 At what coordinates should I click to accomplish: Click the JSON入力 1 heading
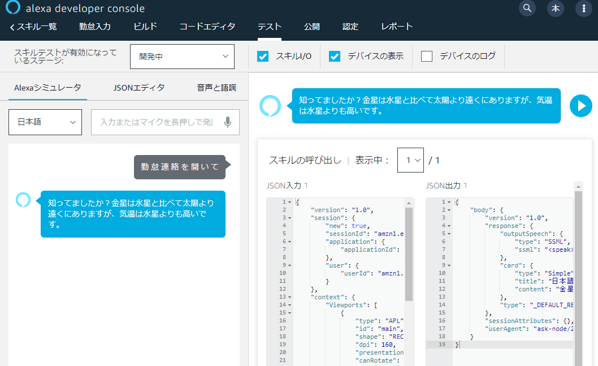point(287,186)
